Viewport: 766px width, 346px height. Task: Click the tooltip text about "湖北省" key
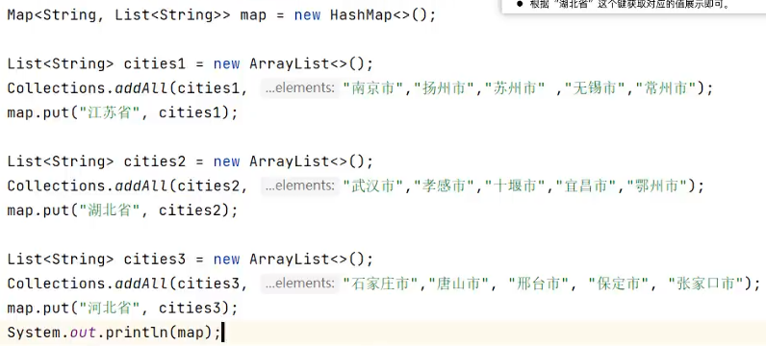(629, 5)
